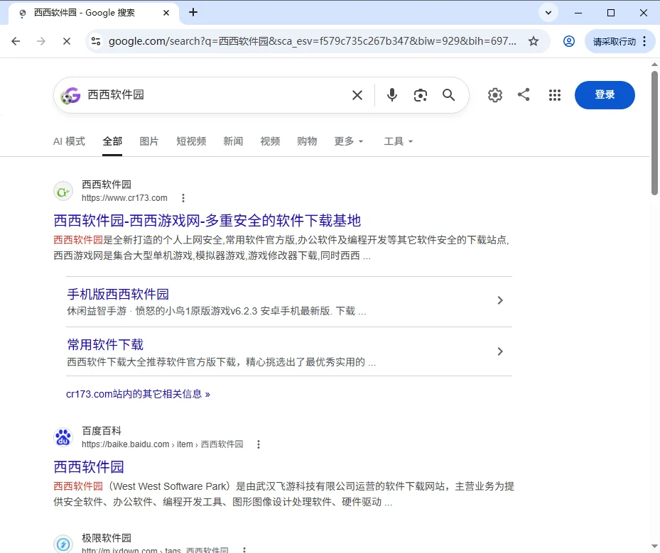660x553 pixels.
Task: Click the 百度百科 paw favicon
Action: (63, 437)
